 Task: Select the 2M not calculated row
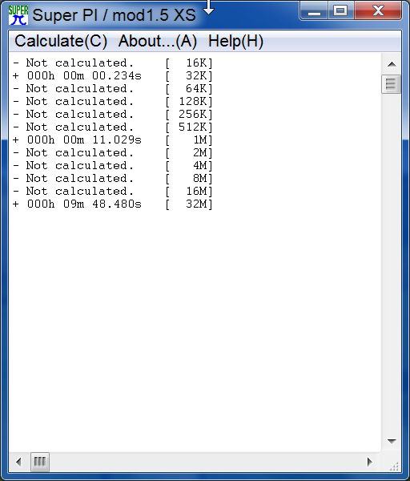tap(113, 153)
